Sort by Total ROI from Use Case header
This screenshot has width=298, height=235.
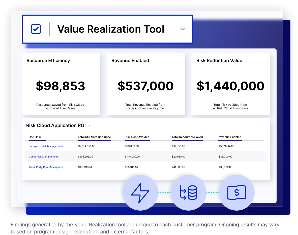(x=94, y=137)
